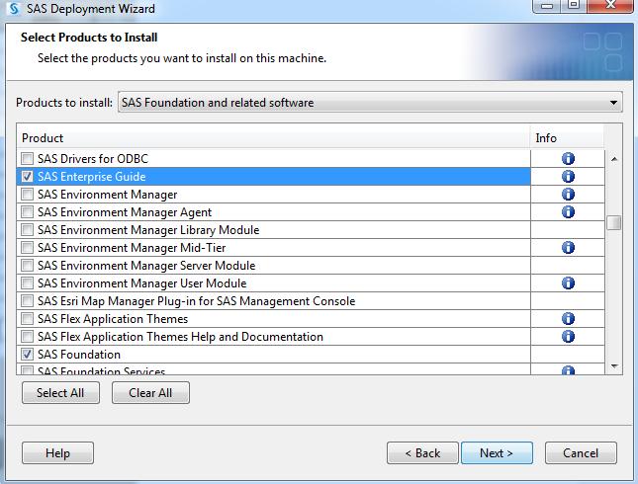Check SAS Environment Manager Agent checkbox
This screenshot has width=638, height=484.
(x=28, y=211)
